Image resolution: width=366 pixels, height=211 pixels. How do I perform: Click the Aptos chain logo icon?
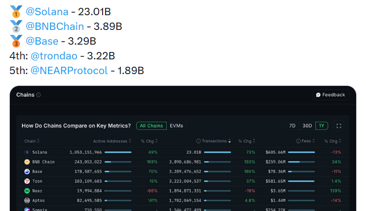(27, 200)
